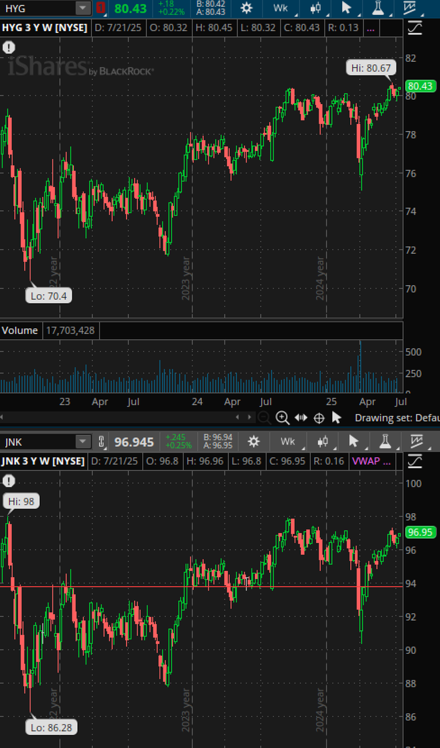
Task: Open JNK chart Wk timeframe selector
Action: (x=289, y=441)
